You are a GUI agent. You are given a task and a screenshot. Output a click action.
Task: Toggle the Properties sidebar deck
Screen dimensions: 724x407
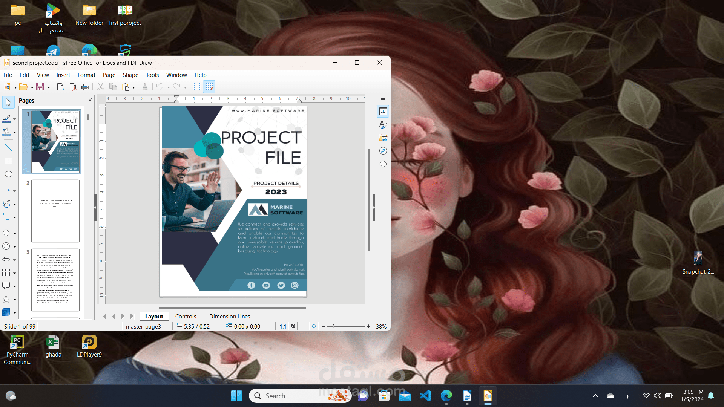[x=383, y=111]
